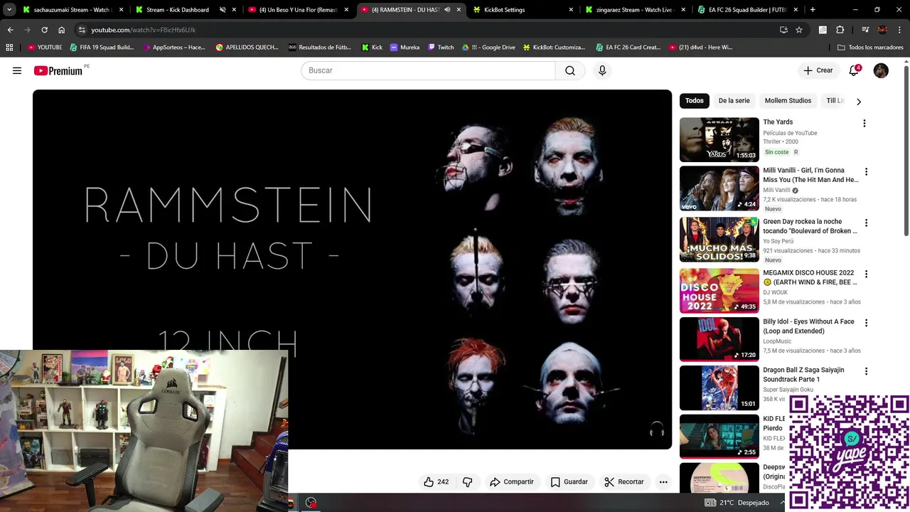Open options menu for Billy Idol video
910x512 pixels.
866,323
